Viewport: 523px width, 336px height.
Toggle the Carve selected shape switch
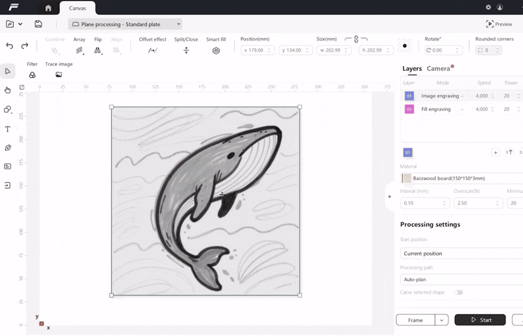[458, 292]
